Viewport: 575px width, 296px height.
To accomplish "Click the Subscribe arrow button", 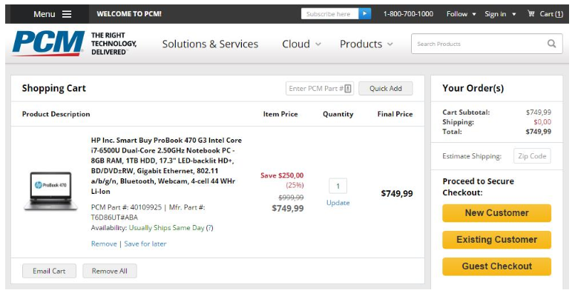I will pos(365,14).
